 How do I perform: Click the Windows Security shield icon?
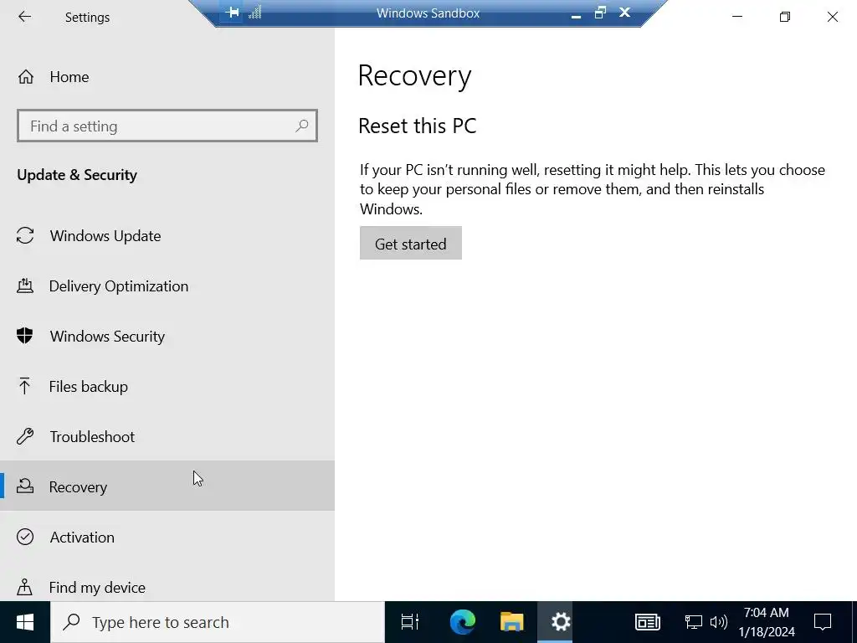(x=24, y=336)
